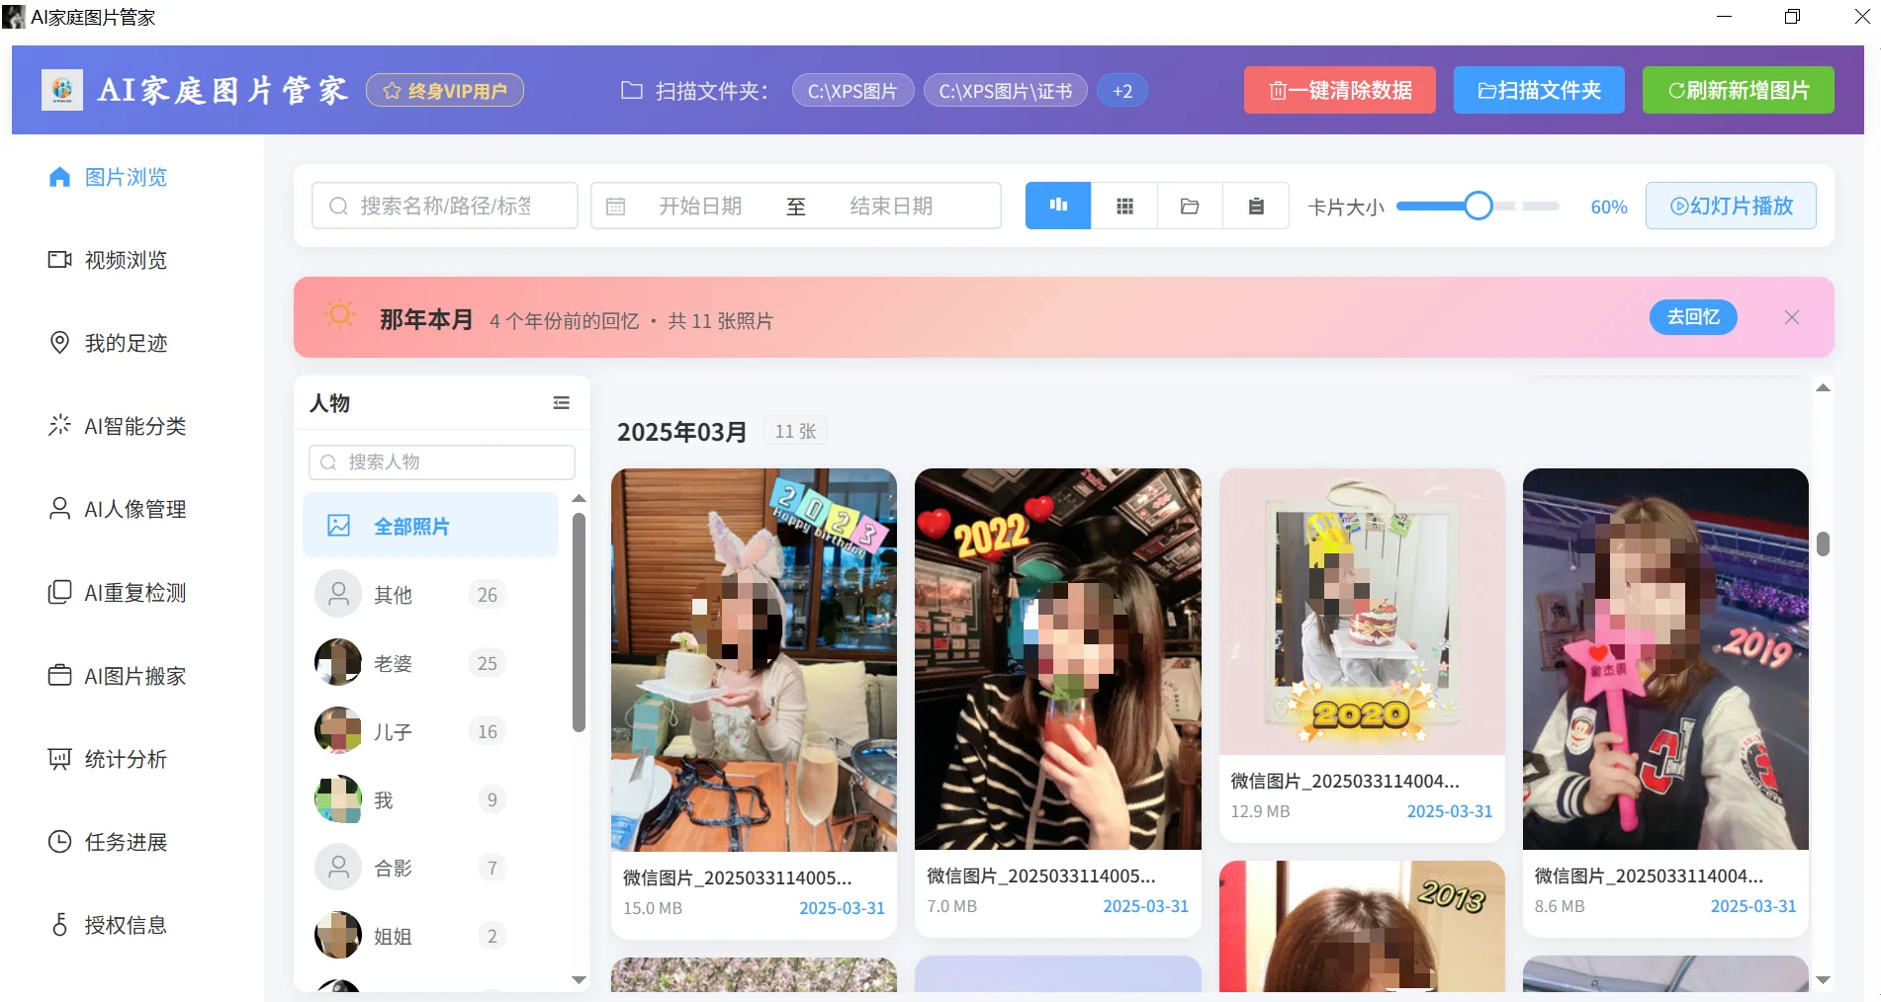
Task: Click the app logo icon in header
Action: click(x=62, y=90)
